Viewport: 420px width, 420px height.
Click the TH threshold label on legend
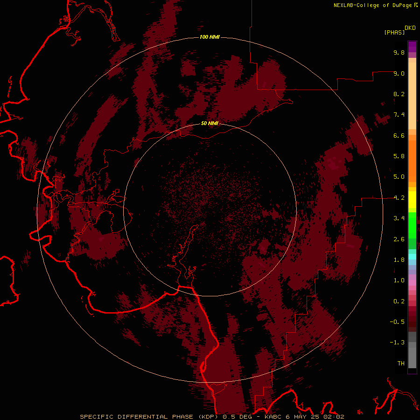tap(401, 364)
